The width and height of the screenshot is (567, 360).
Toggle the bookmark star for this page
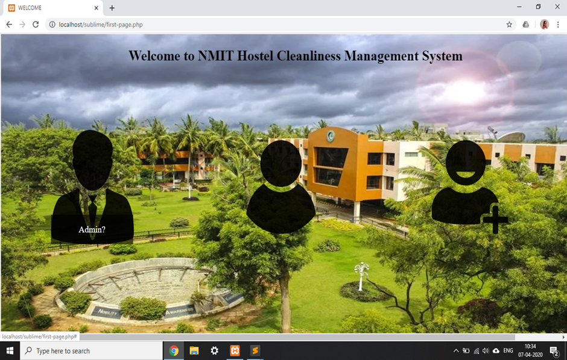(x=510, y=25)
